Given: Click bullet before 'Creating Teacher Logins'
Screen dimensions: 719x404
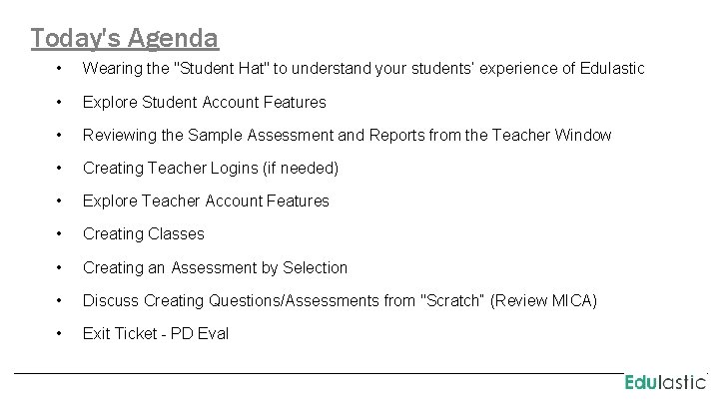Looking at the screenshot, I should click(61, 168).
